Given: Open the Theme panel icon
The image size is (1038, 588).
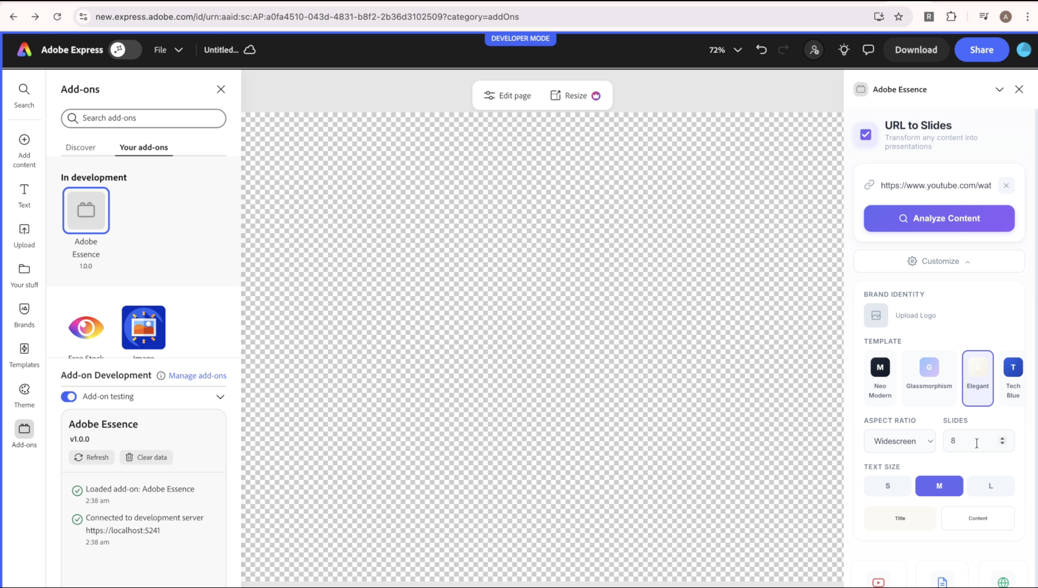Looking at the screenshot, I should (24, 395).
